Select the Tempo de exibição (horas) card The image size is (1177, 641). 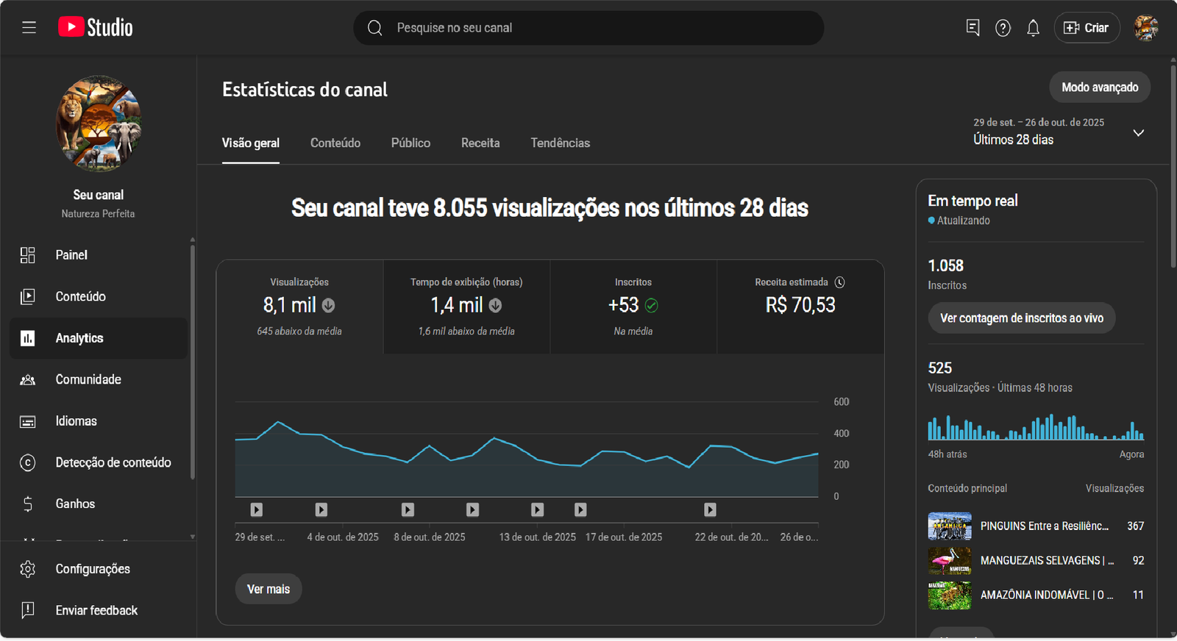(x=466, y=307)
